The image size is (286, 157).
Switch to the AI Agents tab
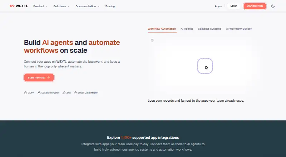[x=187, y=29]
